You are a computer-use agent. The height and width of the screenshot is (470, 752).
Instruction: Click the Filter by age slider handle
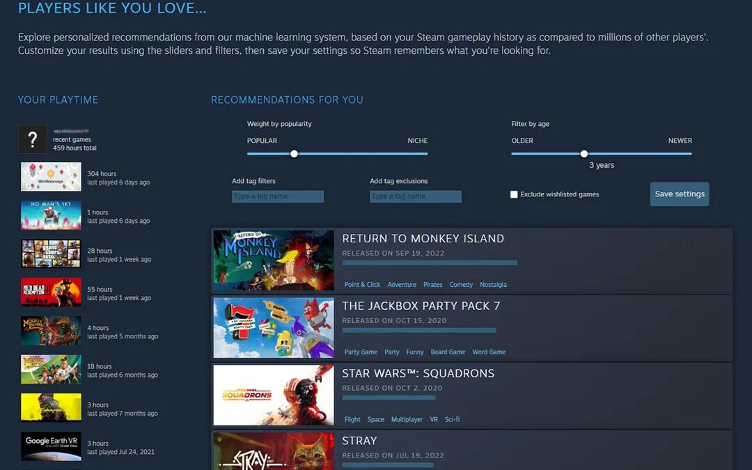point(583,154)
